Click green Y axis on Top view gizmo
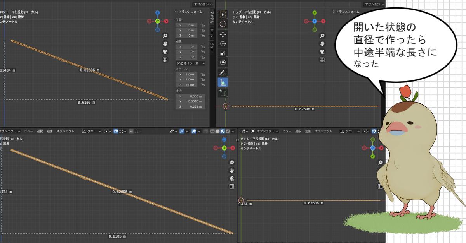Image resolution: width=466 pixels, height=243 pixels. (315, 13)
